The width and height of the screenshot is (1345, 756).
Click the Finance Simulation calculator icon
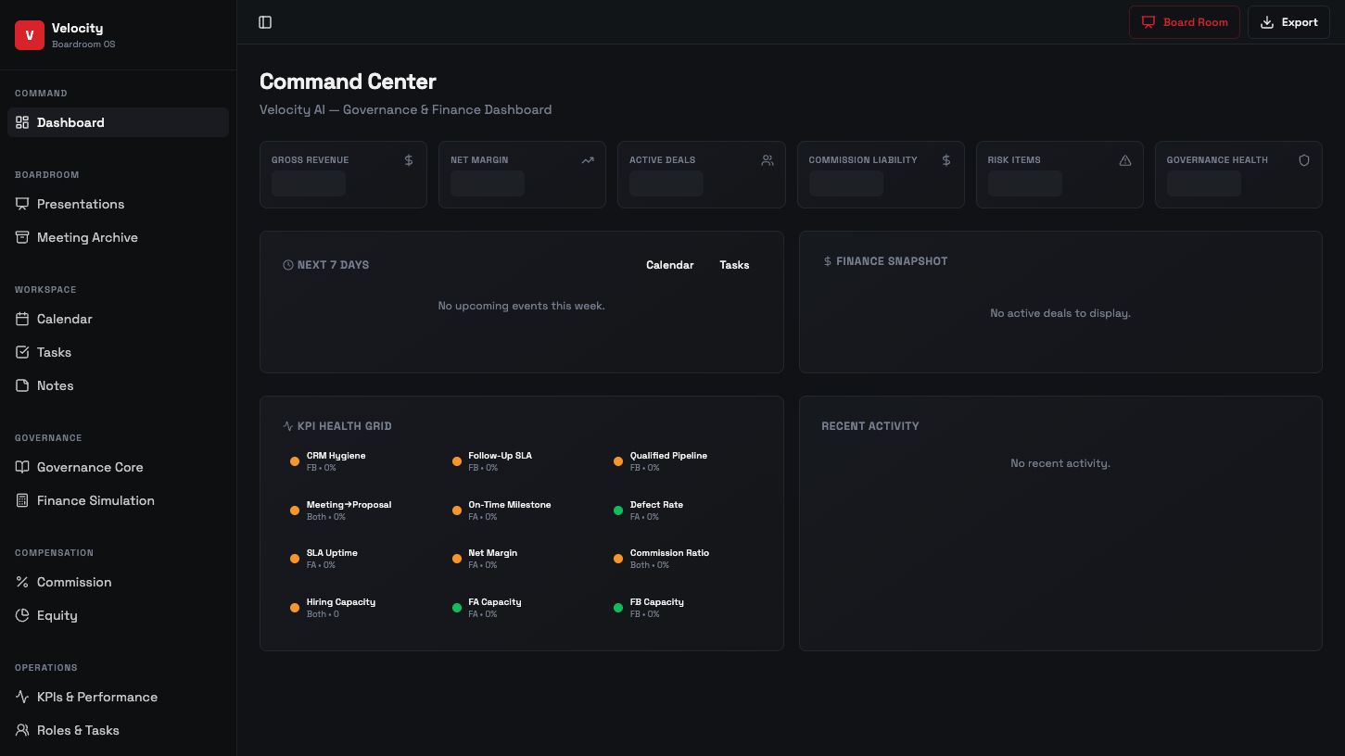pos(22,500)
